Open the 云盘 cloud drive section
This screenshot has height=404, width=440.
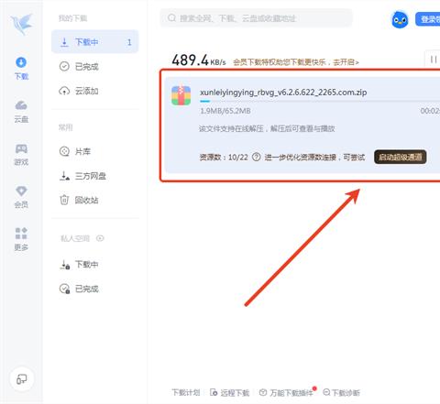coord(21,111)
